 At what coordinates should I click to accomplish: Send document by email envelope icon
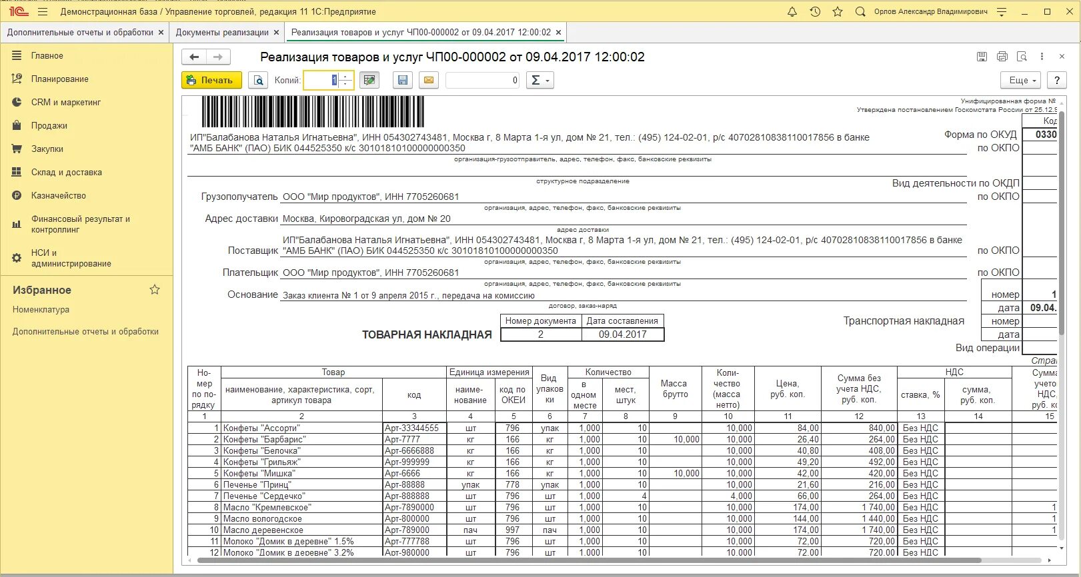tap(429, 80)
